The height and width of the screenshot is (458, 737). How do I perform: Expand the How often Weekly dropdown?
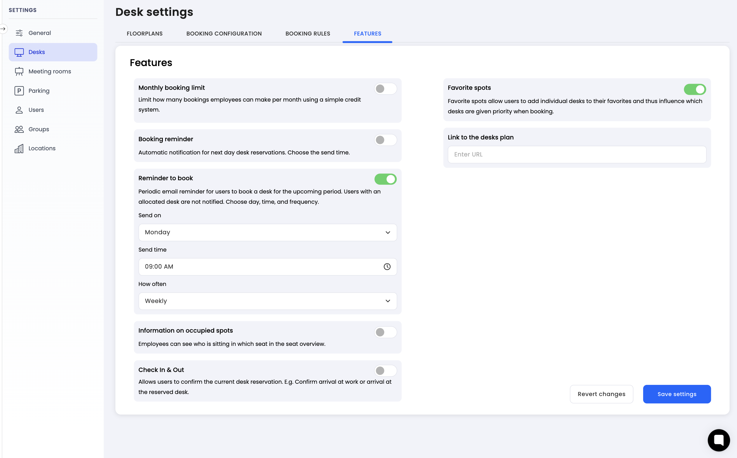(267, 301)
